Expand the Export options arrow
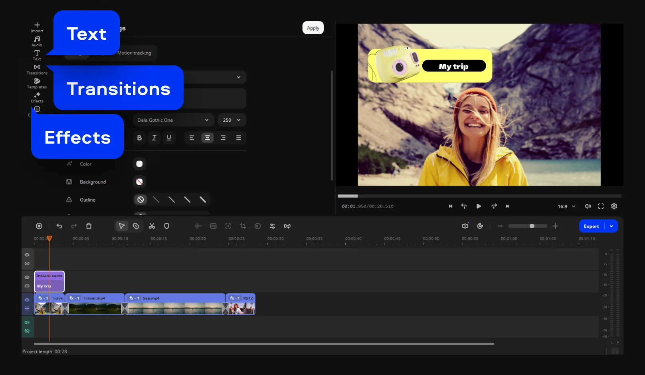Screen dimensions: 645x375 coord(611,226)
